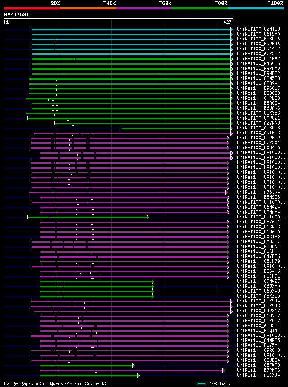This screenshot has height=387, width=288.
Task: Select the UniRef100_A9TKI3 label
Action: click(x=258, y=133)
